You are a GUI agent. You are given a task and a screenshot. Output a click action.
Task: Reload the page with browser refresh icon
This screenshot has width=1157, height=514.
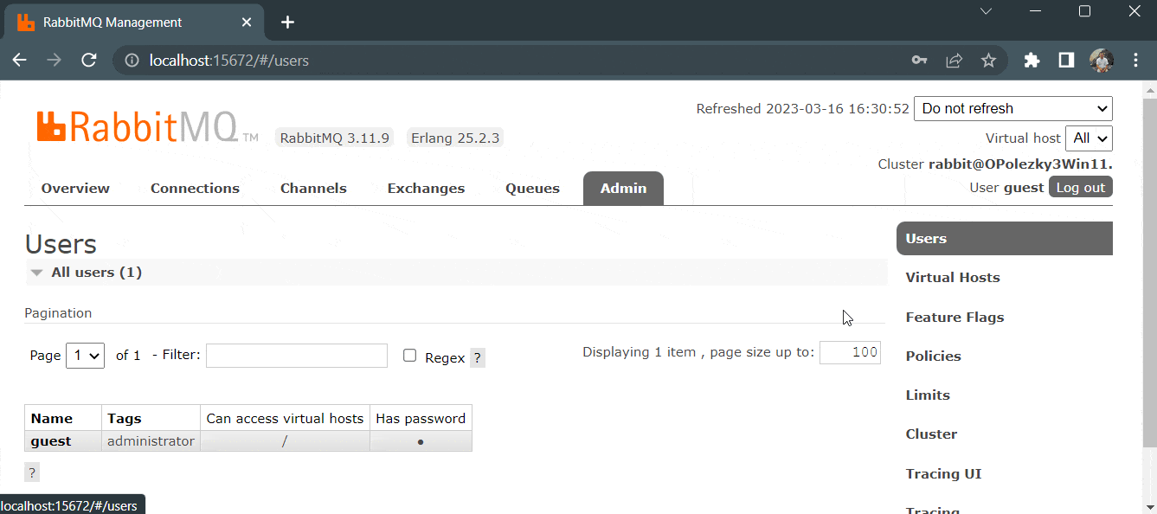coord(88,60)
